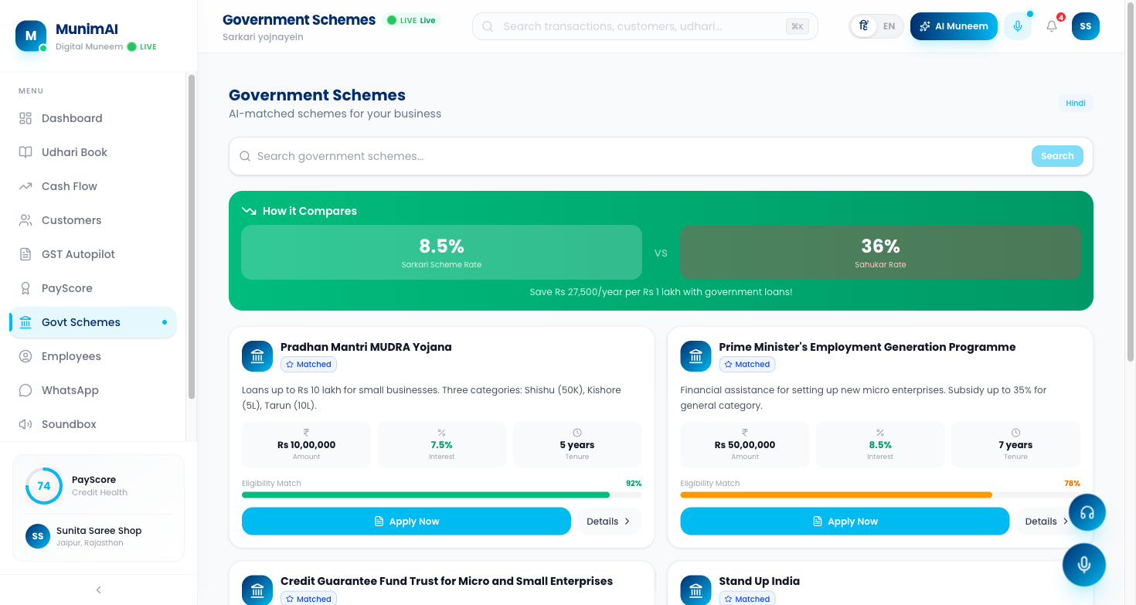Go to GST Autopilot in sidebar
The image size is (1136, 605).
(x=78, y=254)
